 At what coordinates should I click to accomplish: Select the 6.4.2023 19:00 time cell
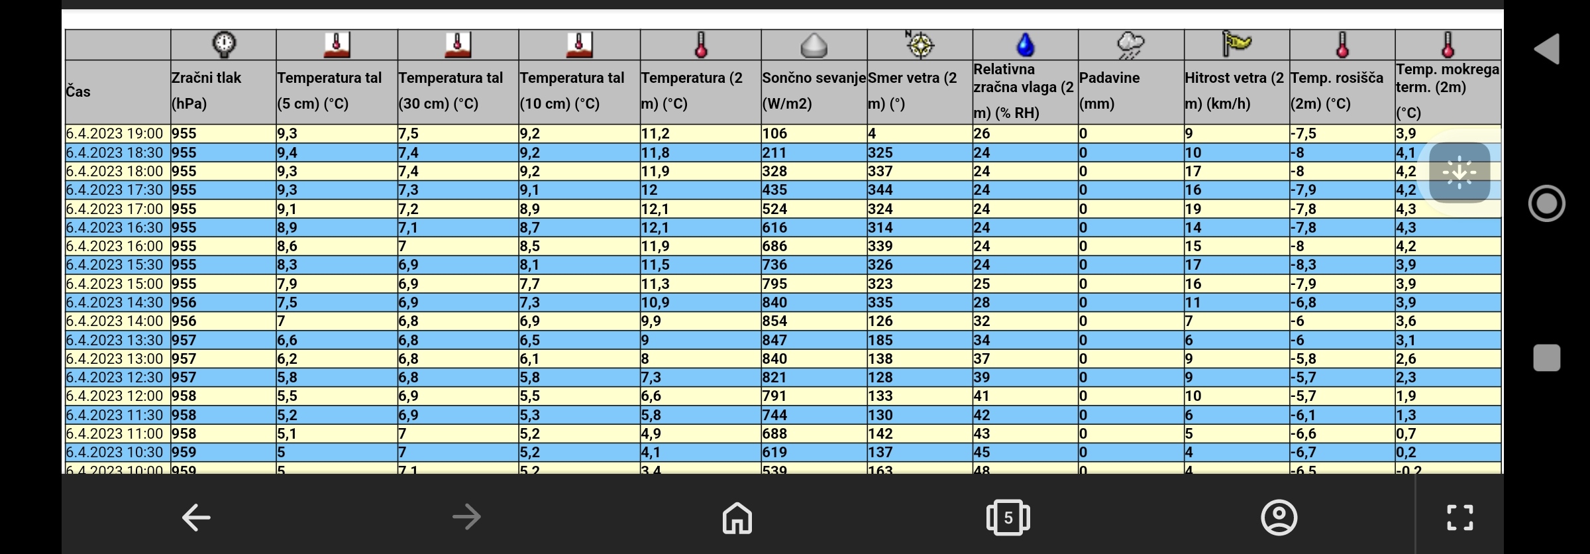tap(117, 134)
